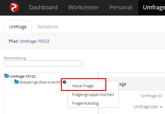This screenshot has width=165, height=114.
Task: Switch to the Teilnahme tab
Action: coord(48,27)
